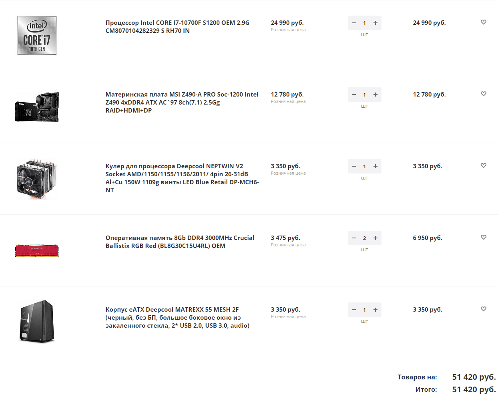This screenshot has height=395, width=498.
Task: Wishlist the Deepcool MATREXX 55 case
Action: pyautogui.click(x=483, y=309)
